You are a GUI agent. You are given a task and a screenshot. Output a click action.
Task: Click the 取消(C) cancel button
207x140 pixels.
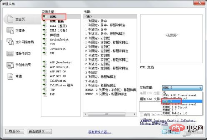(x=193, y=131)
